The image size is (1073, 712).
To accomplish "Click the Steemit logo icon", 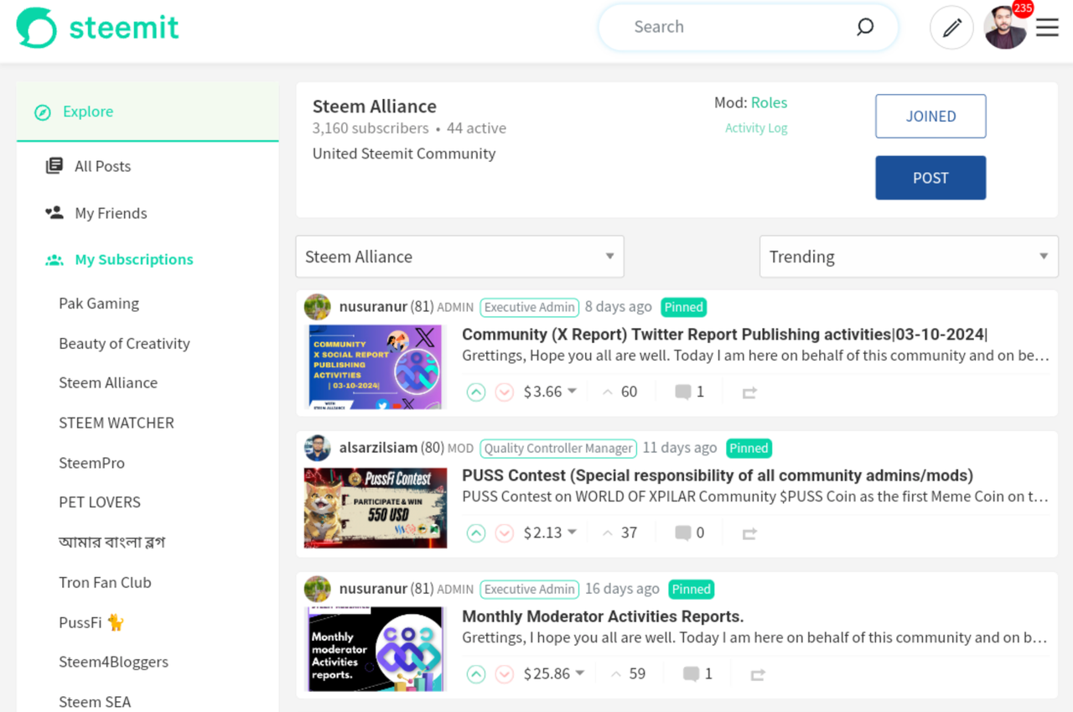I will point(37,28).
